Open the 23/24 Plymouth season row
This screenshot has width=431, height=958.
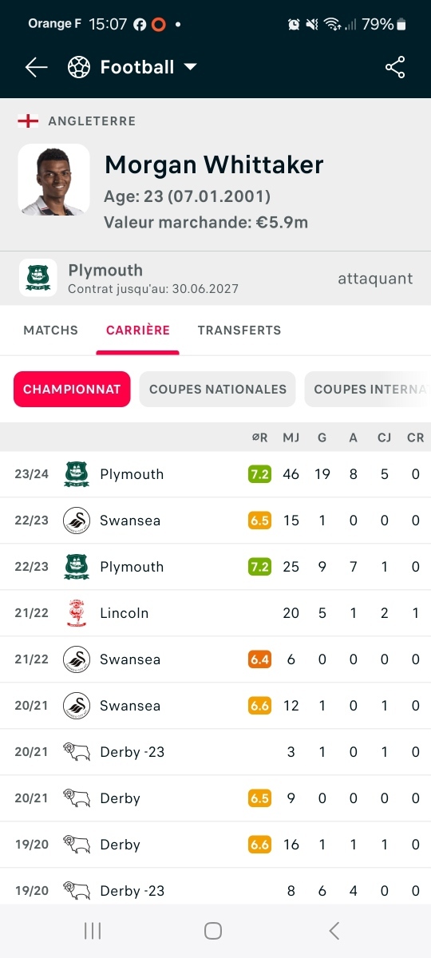pyautogui.click(x=215, y=474)
